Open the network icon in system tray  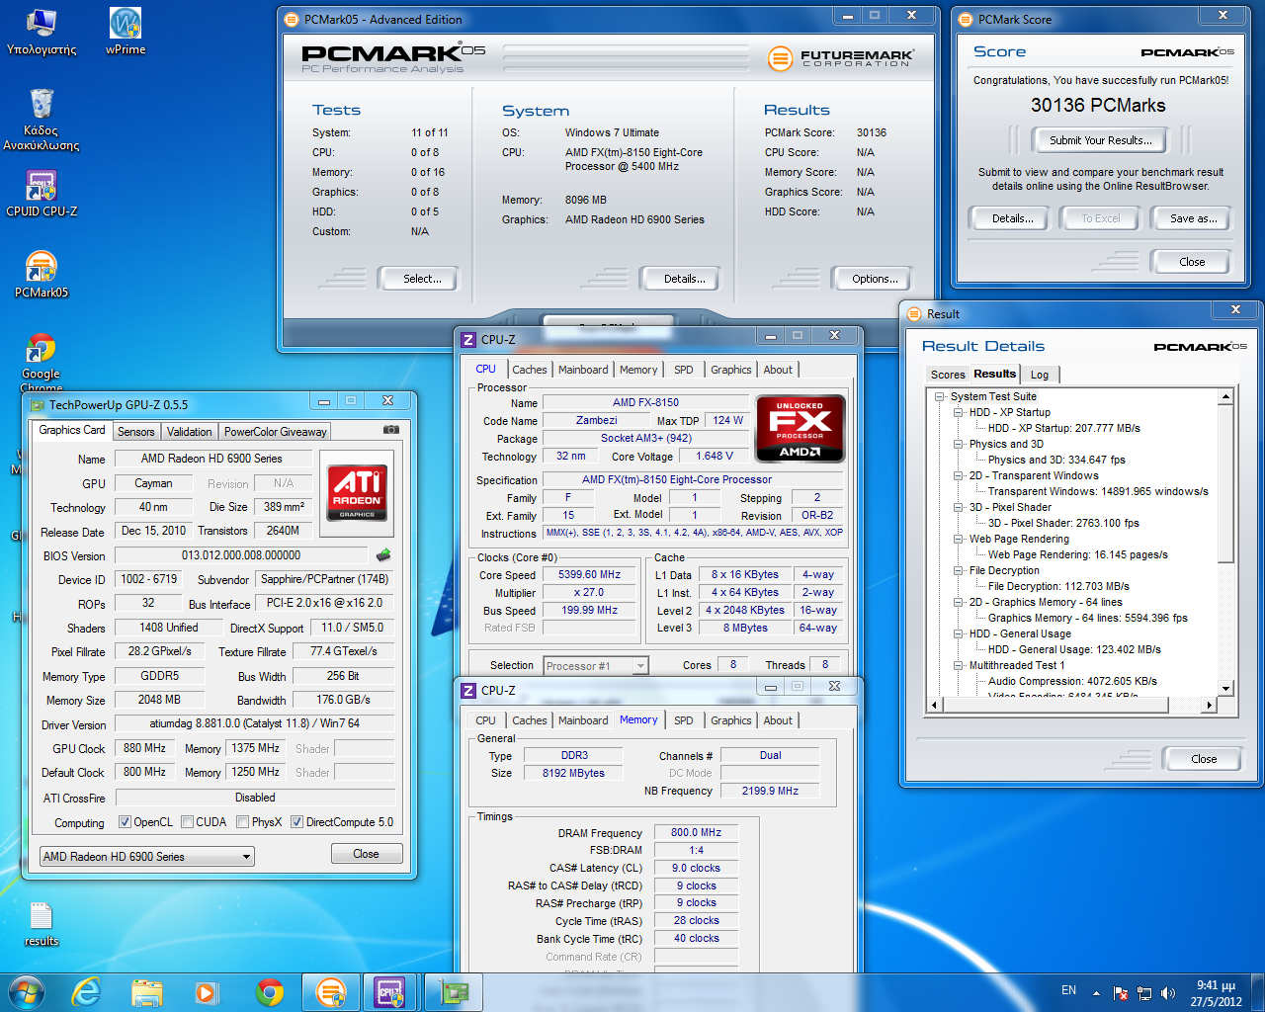coord(1144,992)
